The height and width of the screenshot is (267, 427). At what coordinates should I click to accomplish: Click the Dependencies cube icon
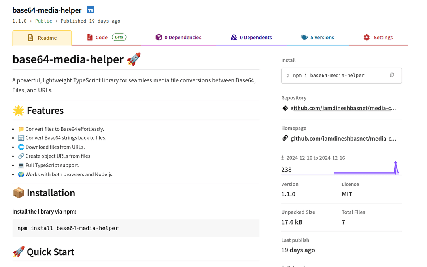159,38
